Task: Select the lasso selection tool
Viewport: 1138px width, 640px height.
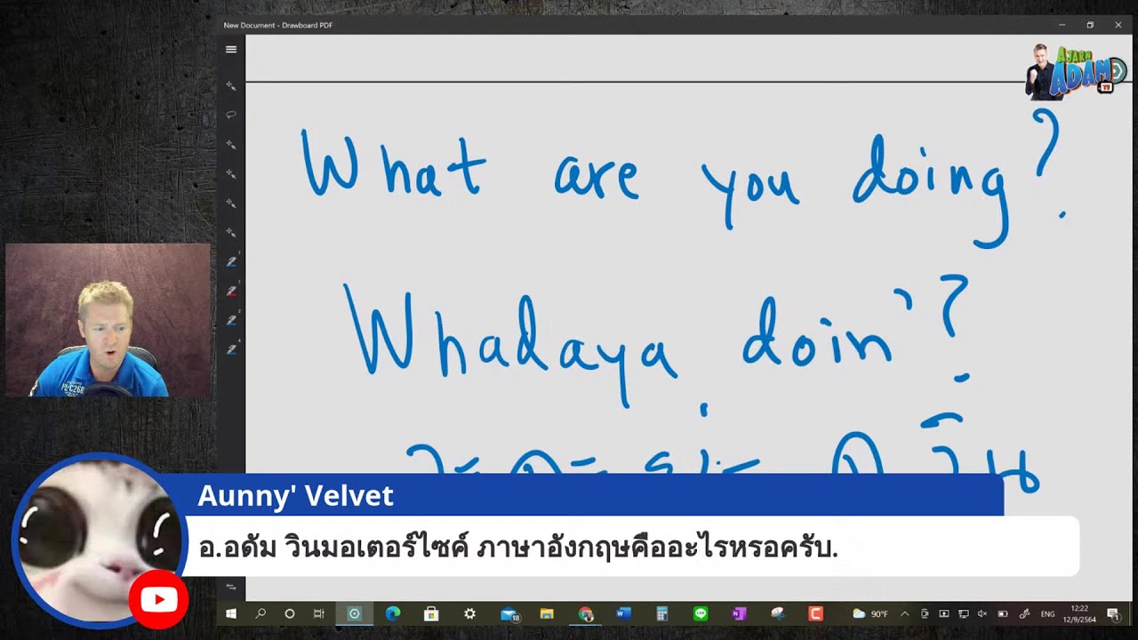Action: [x=231, y=115]
